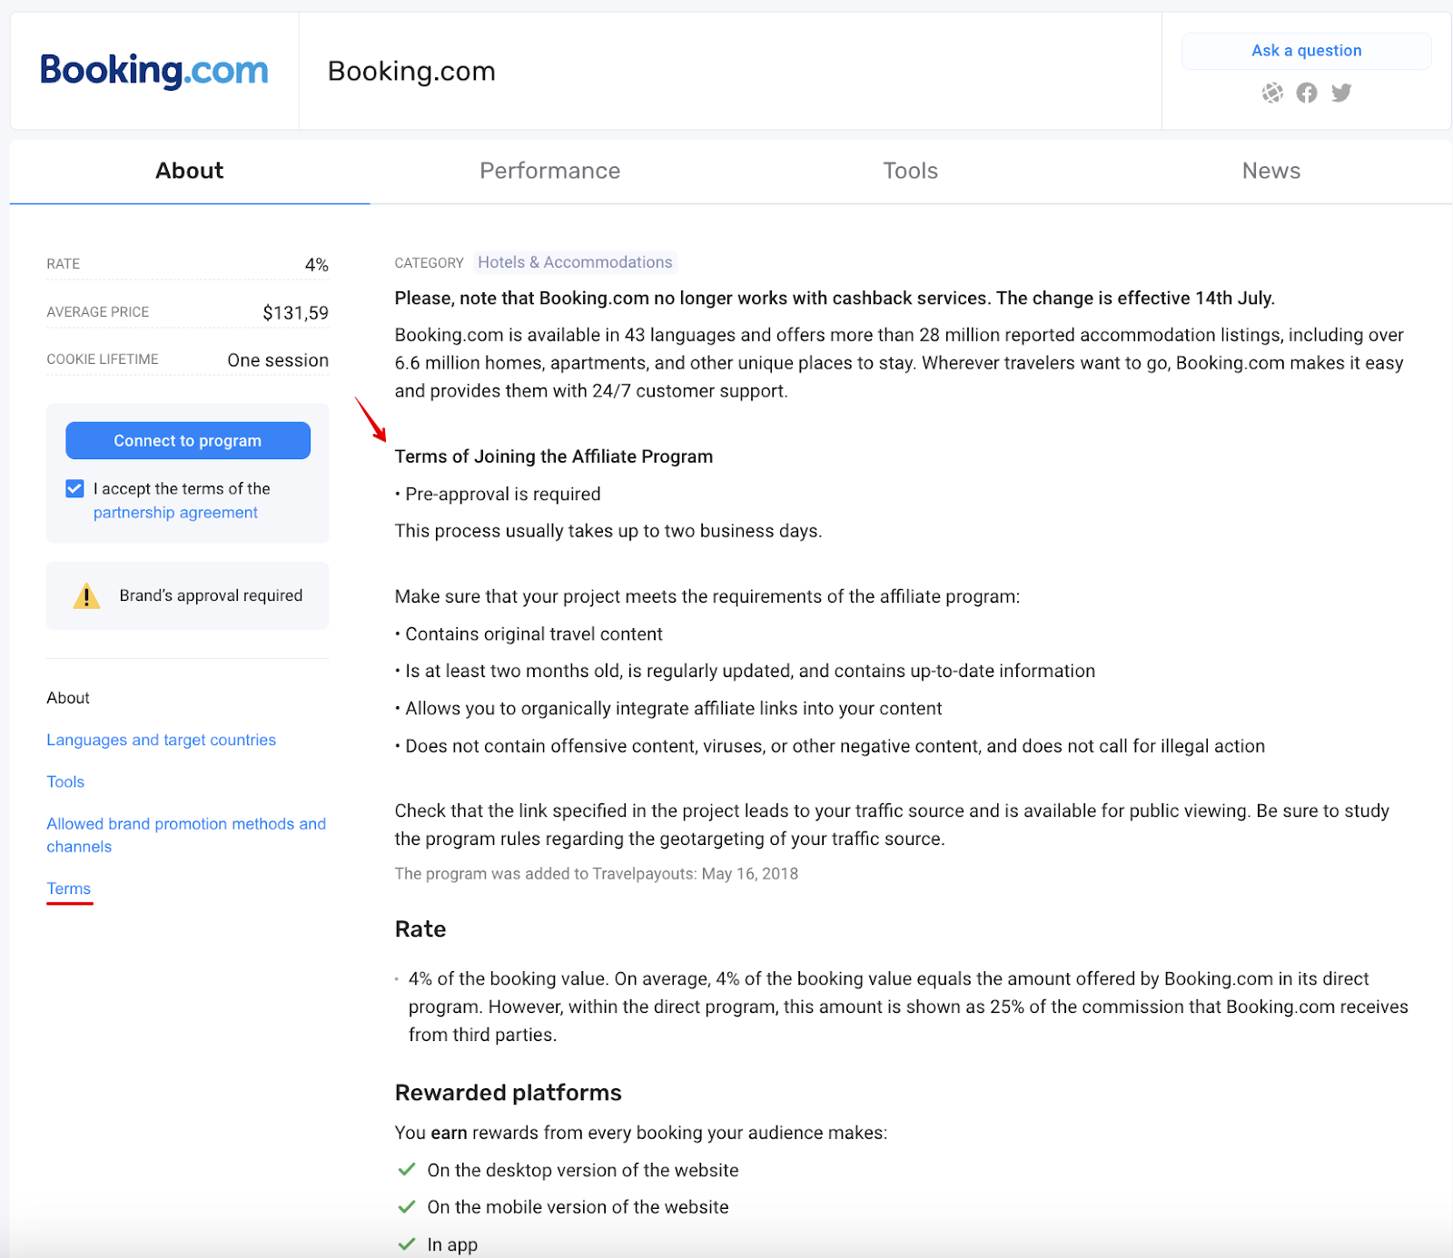The height and width of the screenshot is (1258, 1453).
Task: Click Terms of Joining the Affiliate Program heading
Action: [x=554, y=457]
